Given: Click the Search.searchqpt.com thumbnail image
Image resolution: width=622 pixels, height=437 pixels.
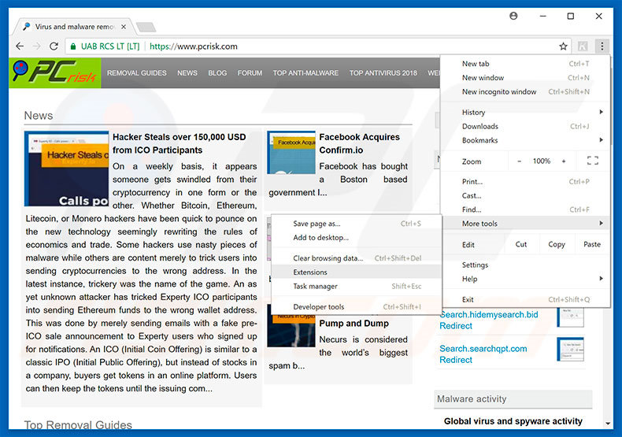Looking at the screenshot, I should 570,350.
